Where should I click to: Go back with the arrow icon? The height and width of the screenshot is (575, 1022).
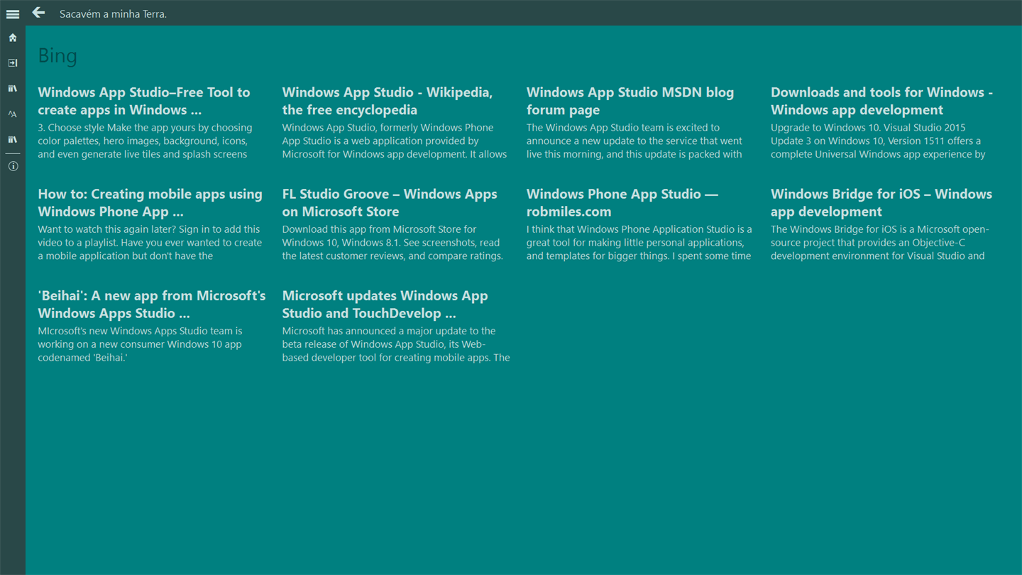click(38, 13)
